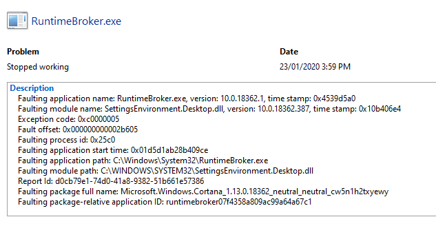Select the 'Faulting package-relative application ID' line
This screenshot has height=248, width=436.
coord(165,202)
